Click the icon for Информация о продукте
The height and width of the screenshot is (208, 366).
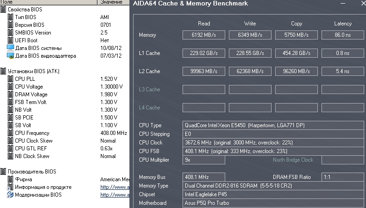pos(10,187)
